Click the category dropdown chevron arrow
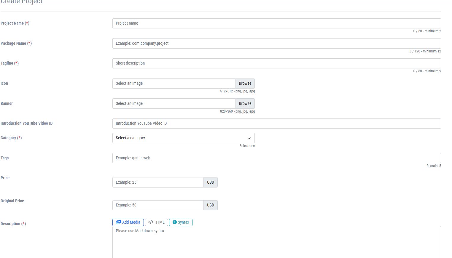 point(249,138)
